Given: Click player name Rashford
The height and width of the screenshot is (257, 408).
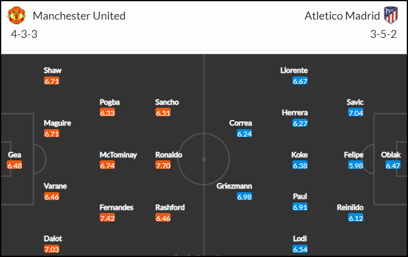Looking at the screenshot, I should 170,207.
